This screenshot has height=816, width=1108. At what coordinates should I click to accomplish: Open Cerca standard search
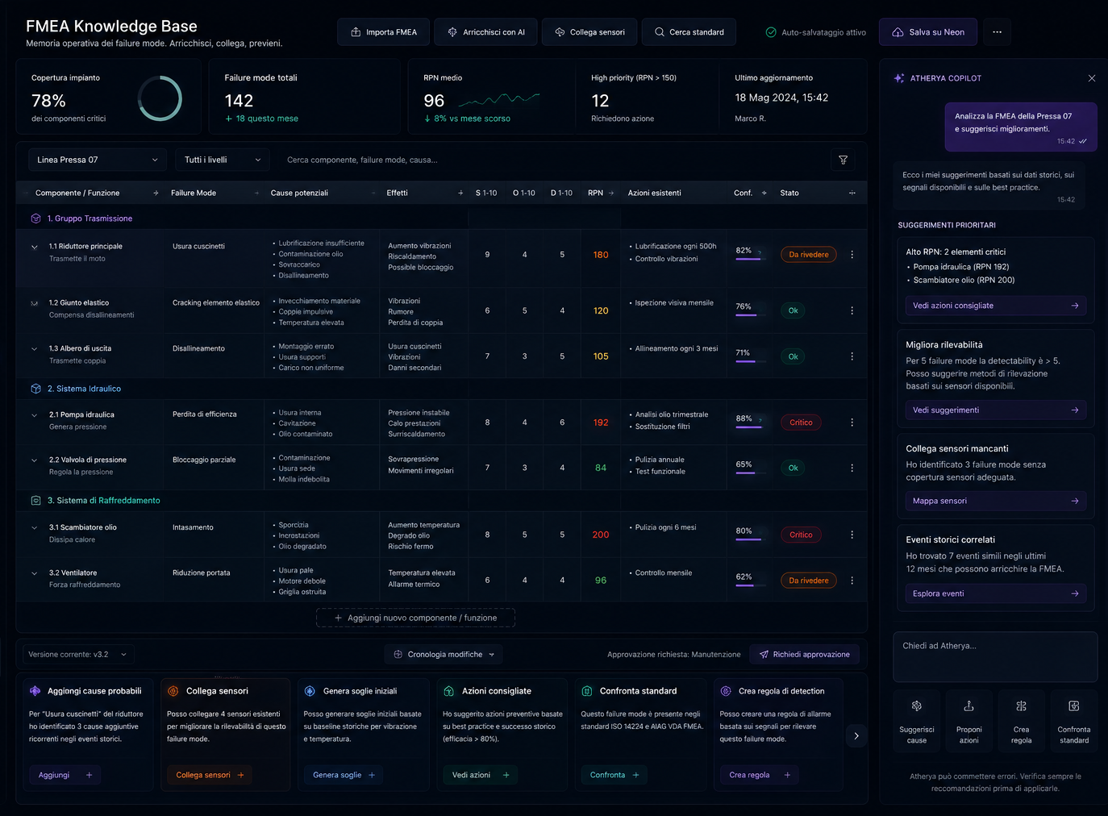[x=689, y=32]
